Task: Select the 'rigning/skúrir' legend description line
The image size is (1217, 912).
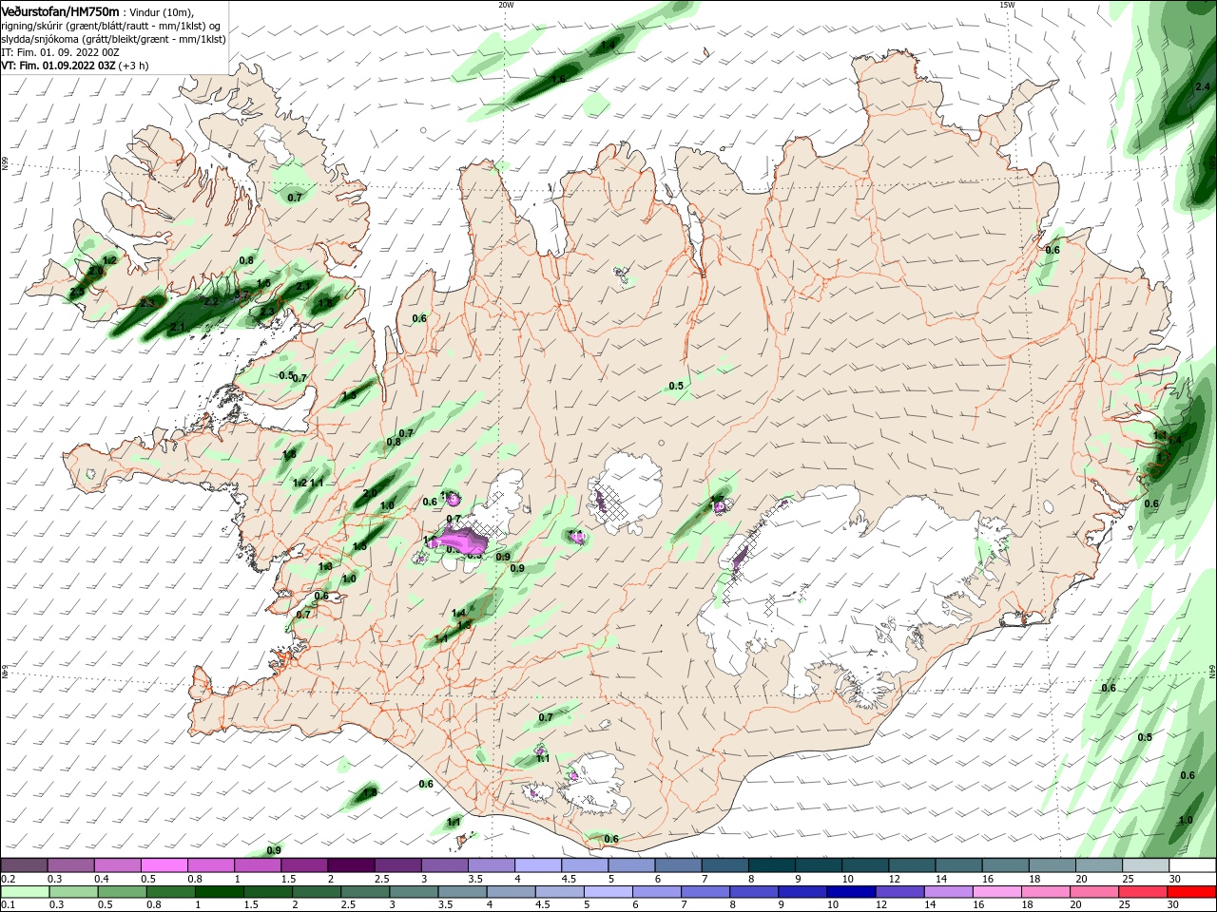Action: pos(111,26)
